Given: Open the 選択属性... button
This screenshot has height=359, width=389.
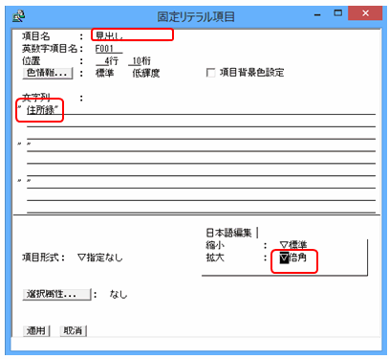Looking at the screenshot, I should [56, 294].
